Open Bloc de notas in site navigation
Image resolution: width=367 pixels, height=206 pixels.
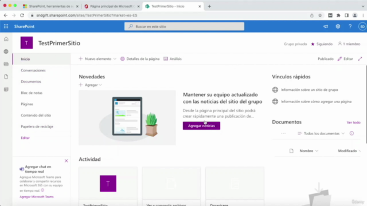pos(32,93)
